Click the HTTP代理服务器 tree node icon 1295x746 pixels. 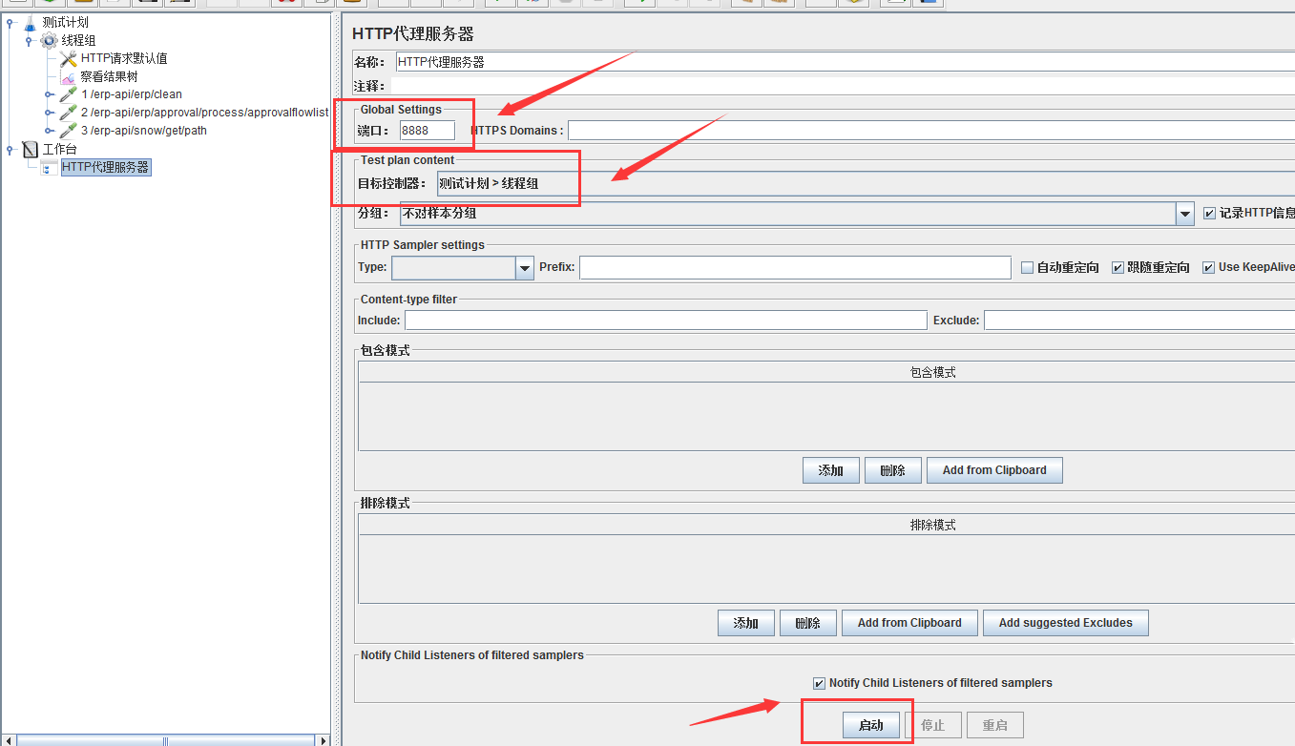[x=49, y=167]
